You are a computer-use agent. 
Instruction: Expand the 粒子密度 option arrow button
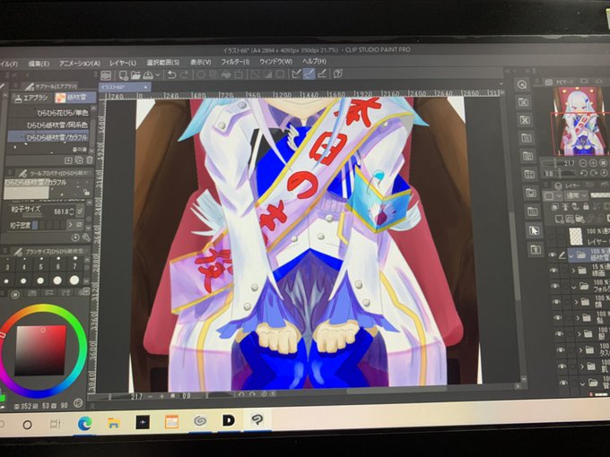tap(70, 225)
